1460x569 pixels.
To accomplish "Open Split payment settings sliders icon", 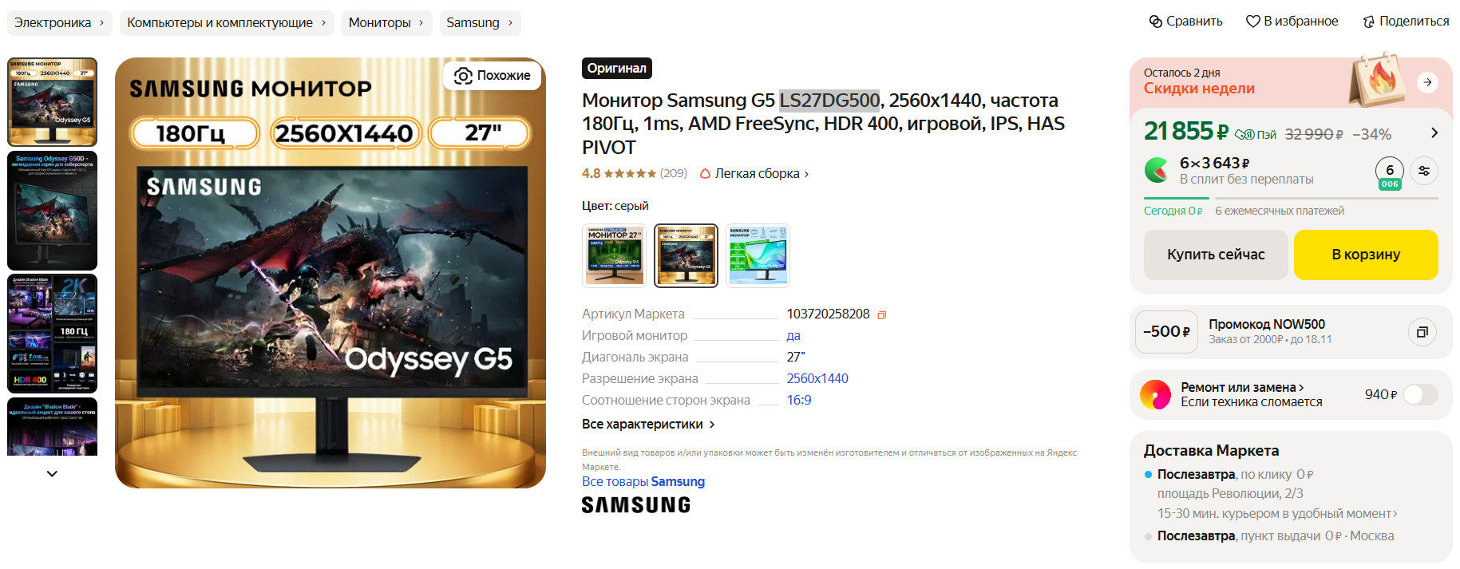I will (1424, 171).
